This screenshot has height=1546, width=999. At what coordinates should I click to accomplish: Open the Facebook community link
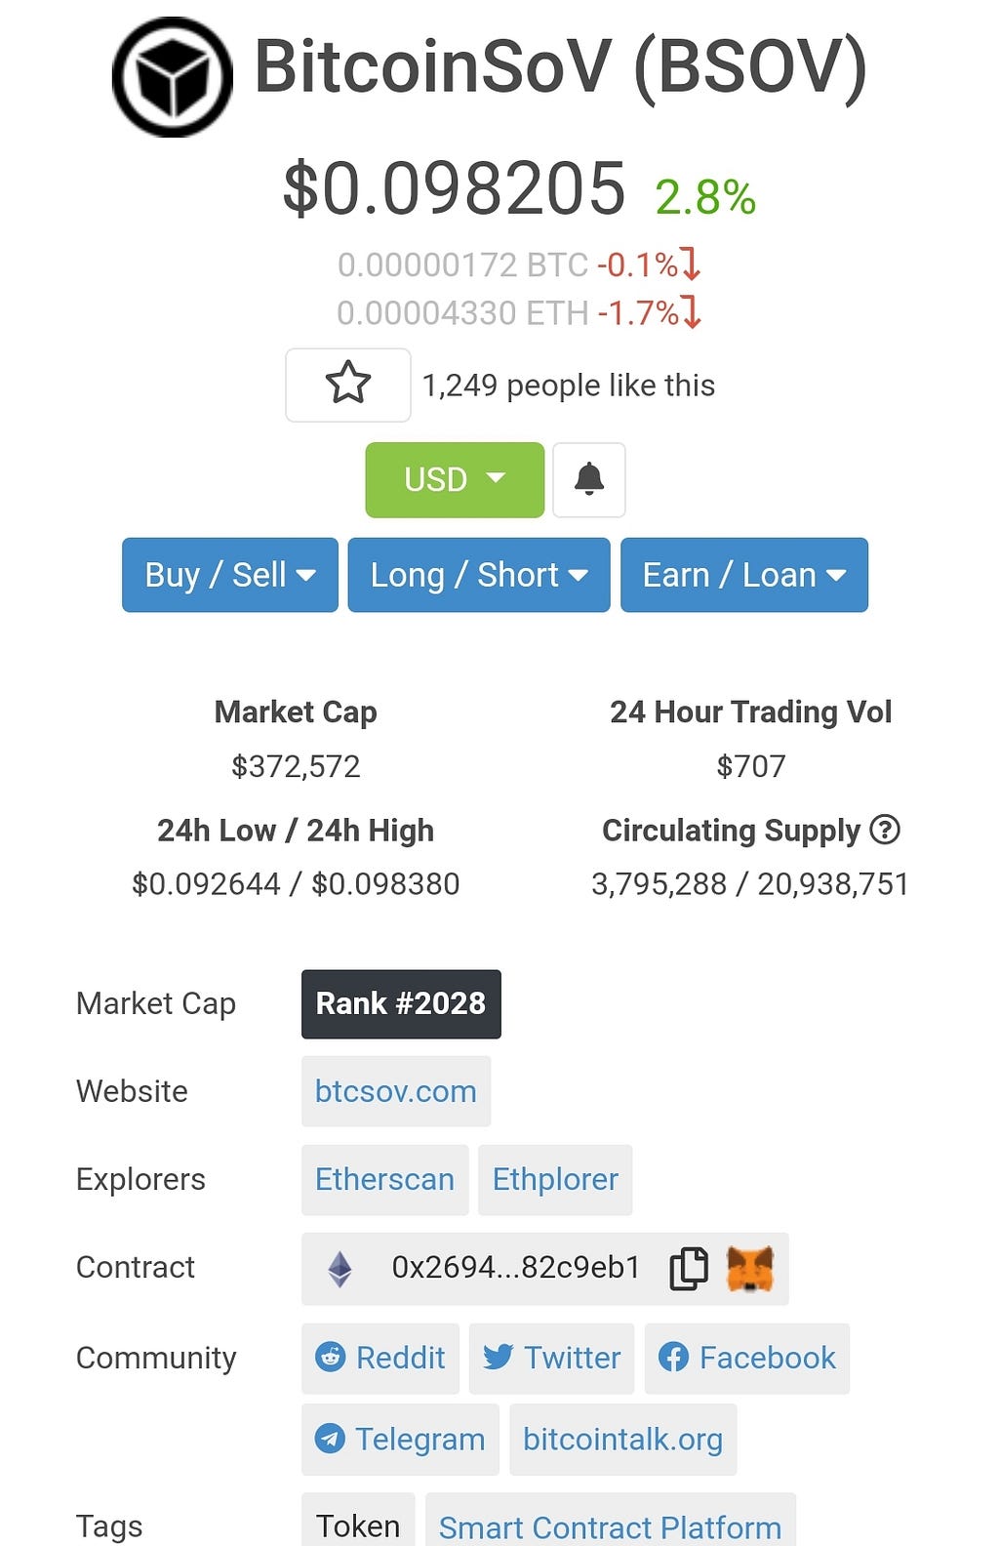point(747,1358)
